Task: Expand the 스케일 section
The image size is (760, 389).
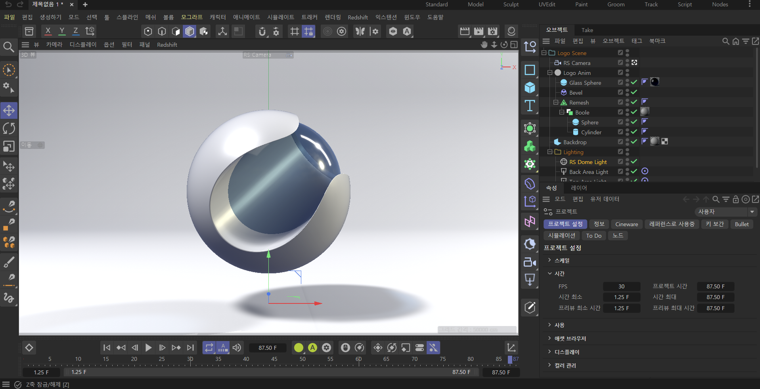Action: (549, 260)
